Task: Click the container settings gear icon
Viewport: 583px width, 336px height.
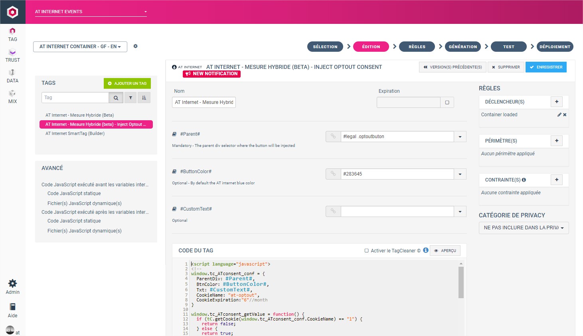Action: (x=136, y=46)
